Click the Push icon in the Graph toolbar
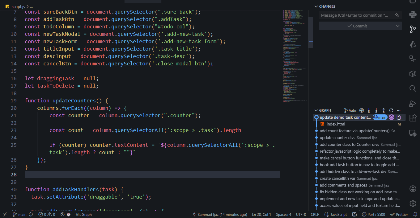The image size is (420, 218). point(384,110)
